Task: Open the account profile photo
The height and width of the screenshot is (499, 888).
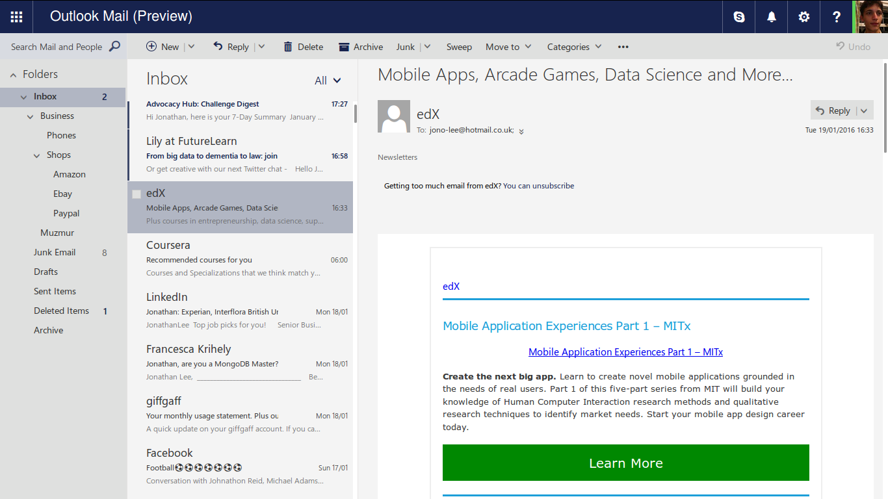Action: click(x=870, y=17)
